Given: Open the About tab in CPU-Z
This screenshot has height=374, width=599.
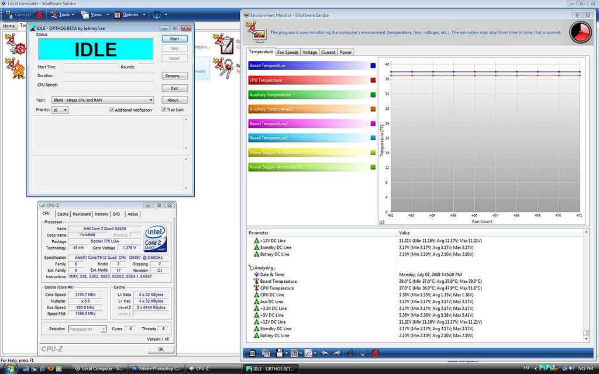Looking at the screenshot, I should point(133,214).
